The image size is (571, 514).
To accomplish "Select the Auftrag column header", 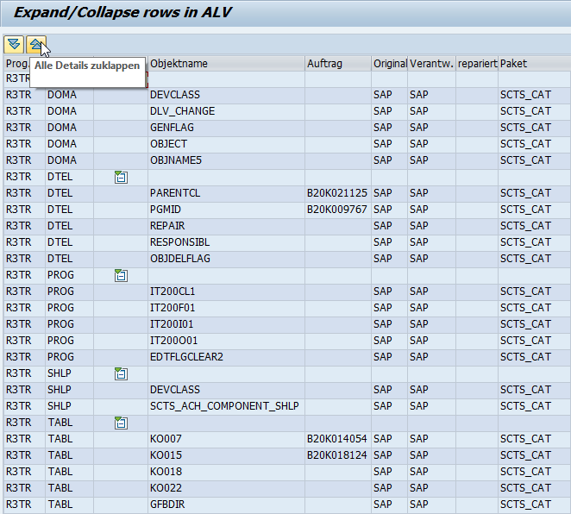I will pos(338,64).
